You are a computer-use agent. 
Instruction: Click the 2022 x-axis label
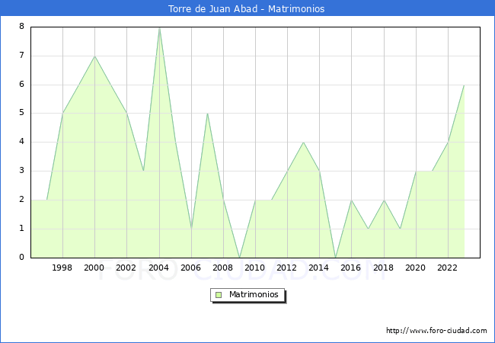pos(447,268)
